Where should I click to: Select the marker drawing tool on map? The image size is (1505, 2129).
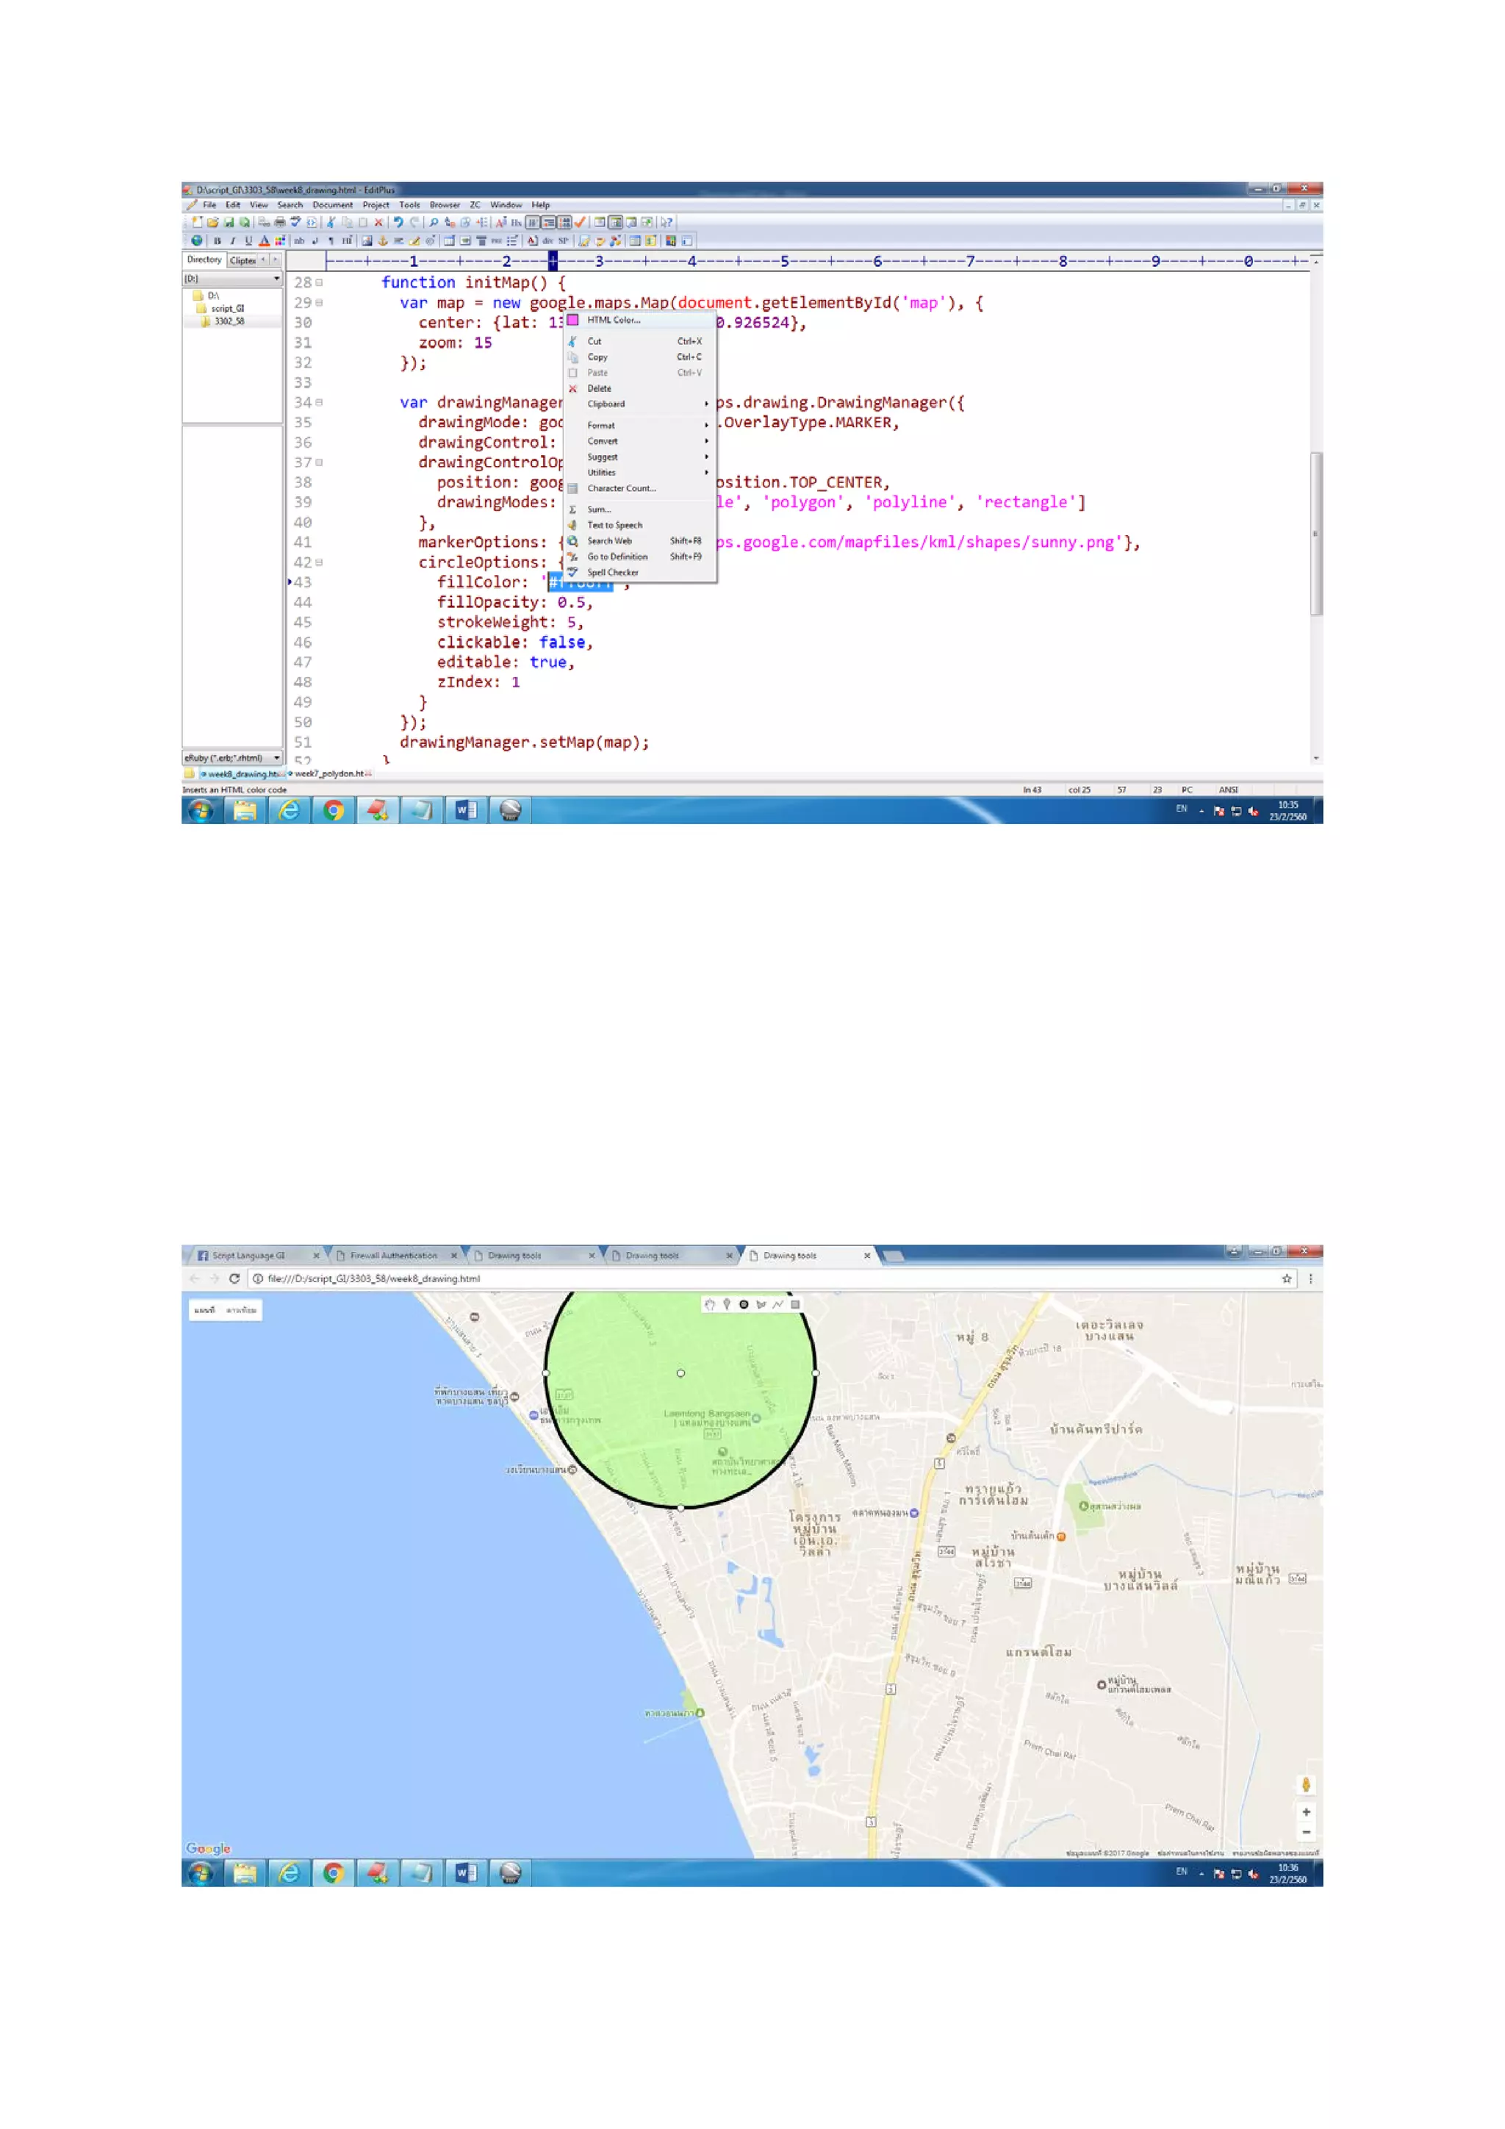pyautogui.click(x=727, y=1305)
